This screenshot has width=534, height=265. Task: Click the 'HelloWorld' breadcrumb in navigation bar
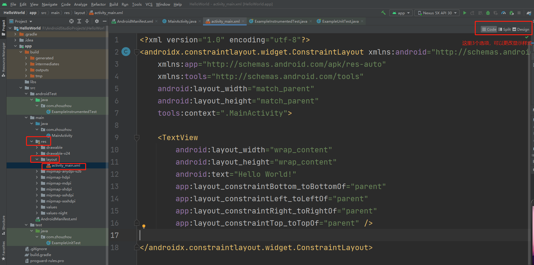14,13
